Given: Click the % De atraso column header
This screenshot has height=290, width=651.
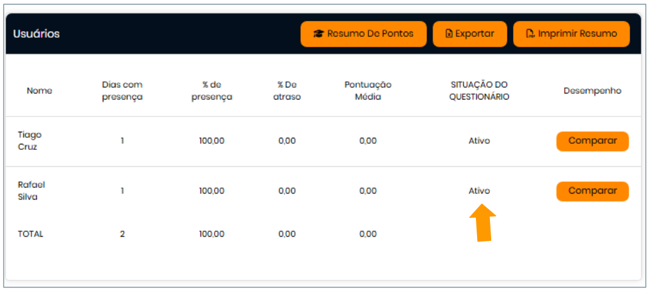Looking at the screenshot, I should coord(287,90).
